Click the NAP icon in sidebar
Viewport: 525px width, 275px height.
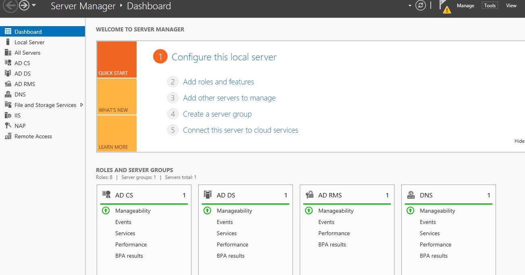(8, 126)
